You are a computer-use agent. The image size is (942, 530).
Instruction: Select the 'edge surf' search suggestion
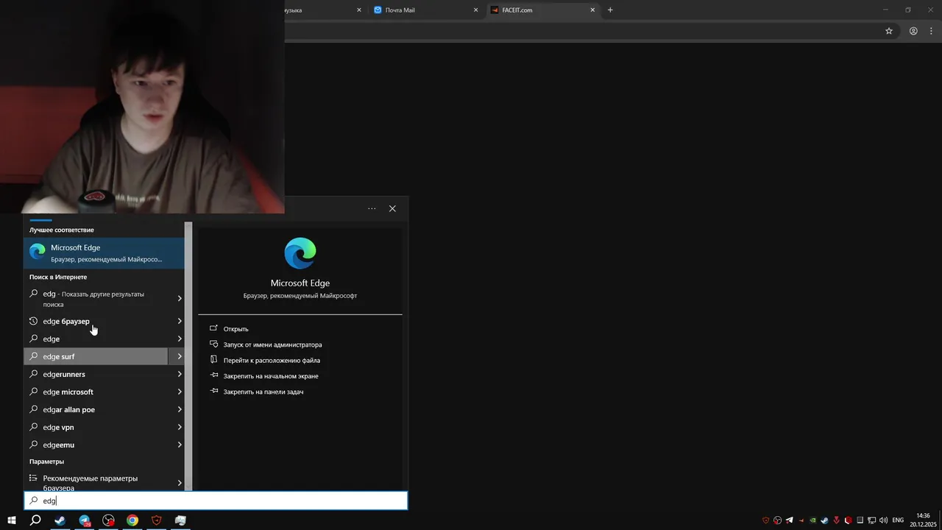point(96,356)
